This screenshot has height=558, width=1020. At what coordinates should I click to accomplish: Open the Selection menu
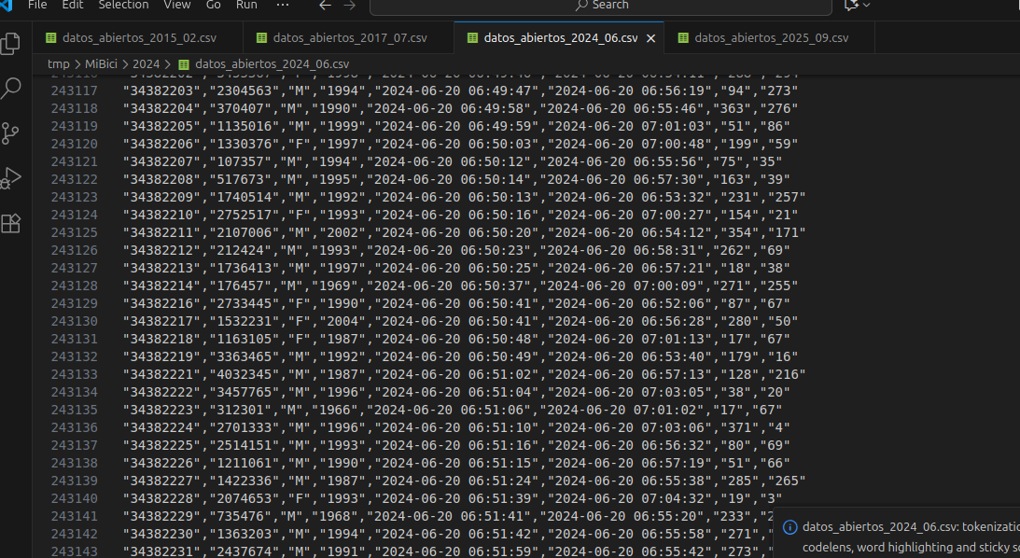pos(123,5)
